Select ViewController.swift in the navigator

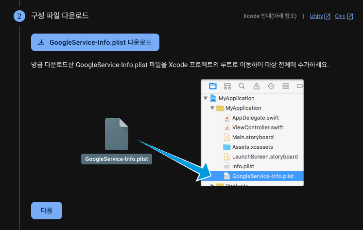(252, 127)
